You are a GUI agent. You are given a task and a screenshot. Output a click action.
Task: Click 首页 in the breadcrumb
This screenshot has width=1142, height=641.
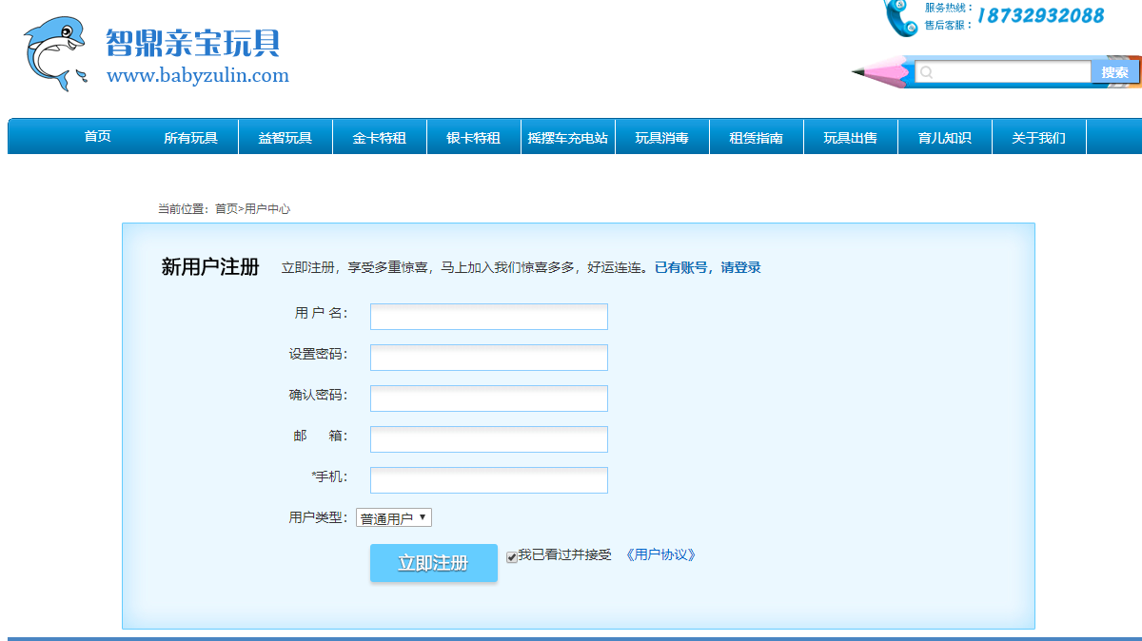tap(226, 208)
